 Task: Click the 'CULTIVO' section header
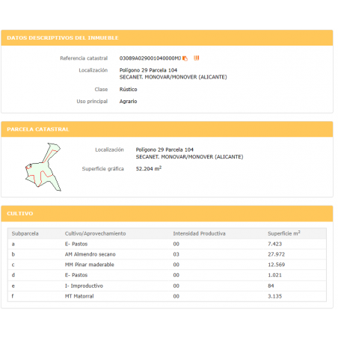[20, 214]
